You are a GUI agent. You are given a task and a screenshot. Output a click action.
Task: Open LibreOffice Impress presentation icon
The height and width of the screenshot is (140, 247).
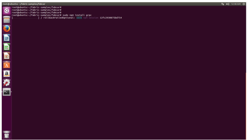pyautogui.click(x=6, y=56)
